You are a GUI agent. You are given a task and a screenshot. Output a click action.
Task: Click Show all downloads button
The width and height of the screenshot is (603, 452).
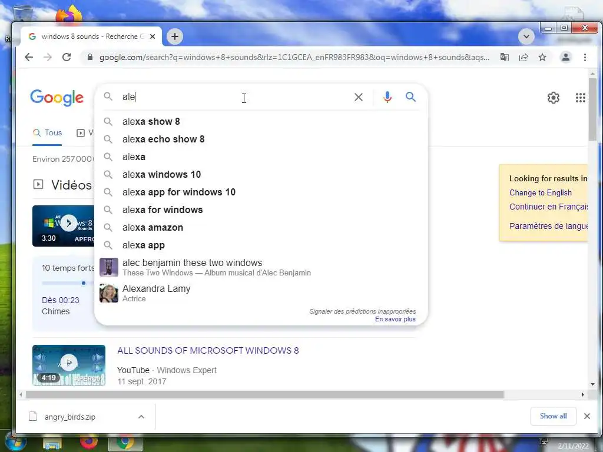(553, 416)
